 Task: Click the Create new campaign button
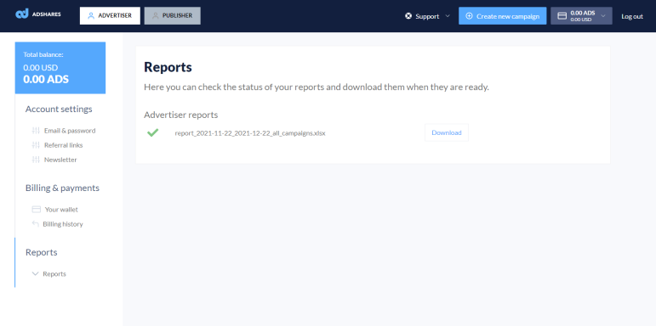[x=503, y=16]
